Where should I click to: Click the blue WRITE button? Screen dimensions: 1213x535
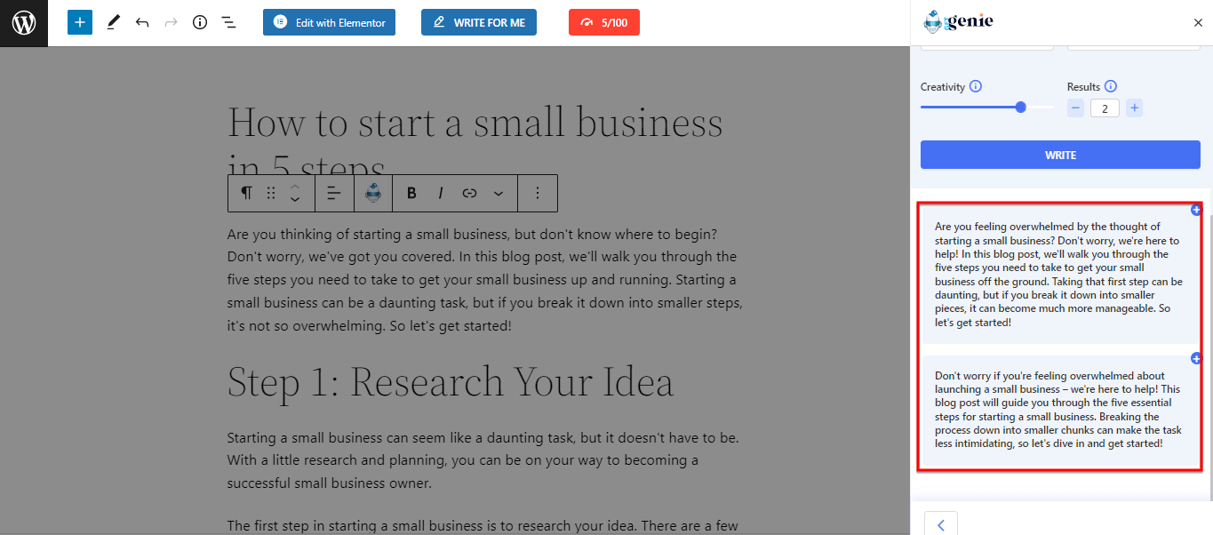(1060, 155)
